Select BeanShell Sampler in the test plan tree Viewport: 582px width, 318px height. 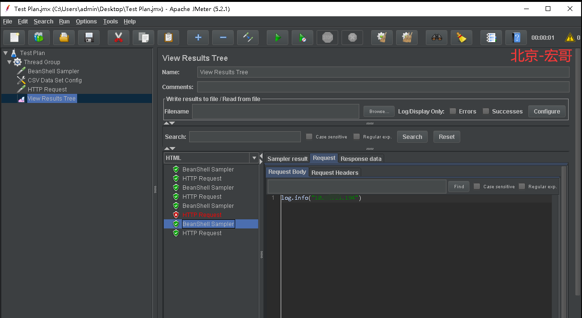tap(53, 71)
